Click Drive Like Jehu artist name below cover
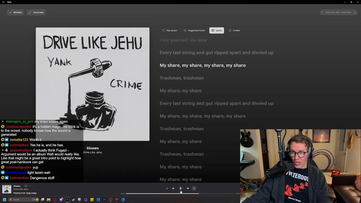Viewport: 361px width, 203px height. pos(93,152)
